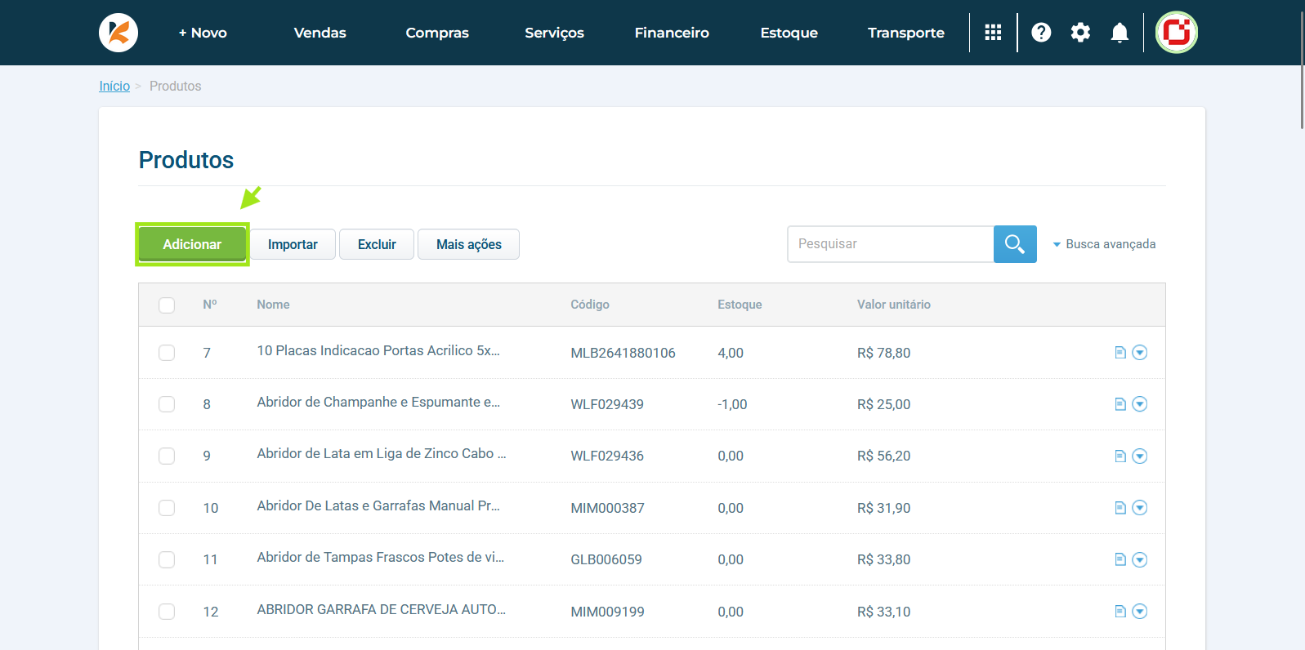Sort by the Nome column header
1305x650 pixels.
click(x=273, y=305)
